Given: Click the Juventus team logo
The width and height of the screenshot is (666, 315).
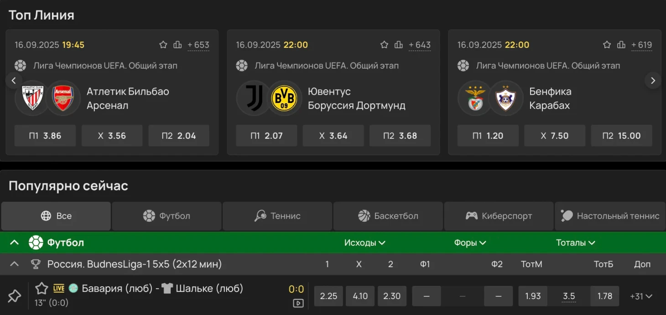Looking at the screenshot, I should click(x=254, y=98).
